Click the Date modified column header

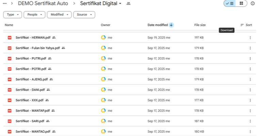click(x=158, y=25)
